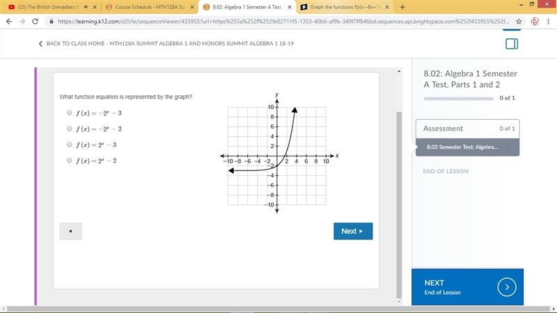This screenshot has width=557, height=313.
Task: Click scroll down arrow of question panel
Action: (399, 302)
